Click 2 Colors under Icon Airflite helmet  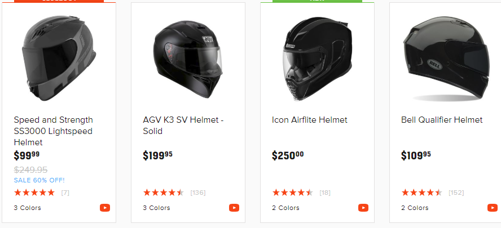click(x=286, y=208)
